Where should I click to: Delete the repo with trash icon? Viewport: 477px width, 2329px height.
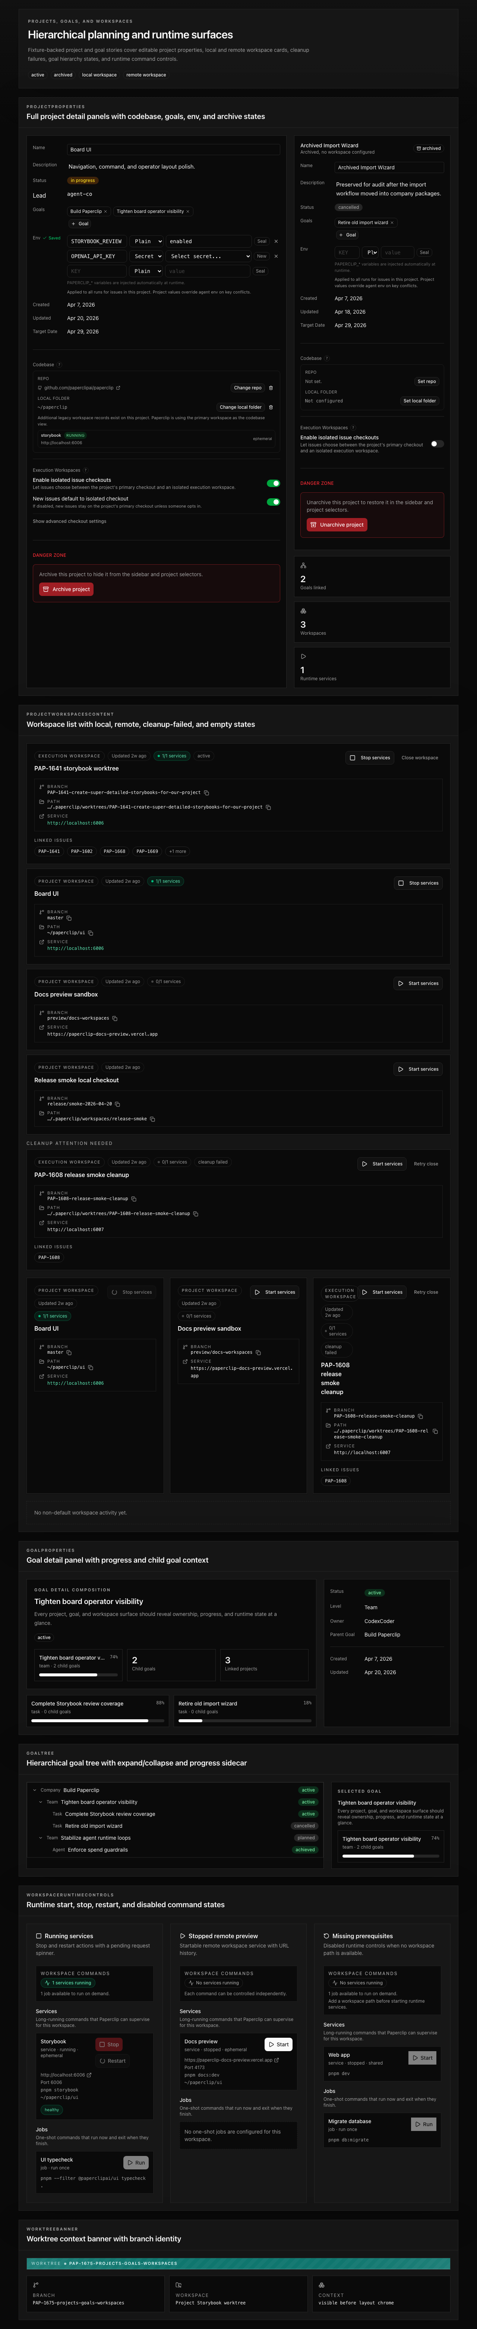(x=271, y=388)
